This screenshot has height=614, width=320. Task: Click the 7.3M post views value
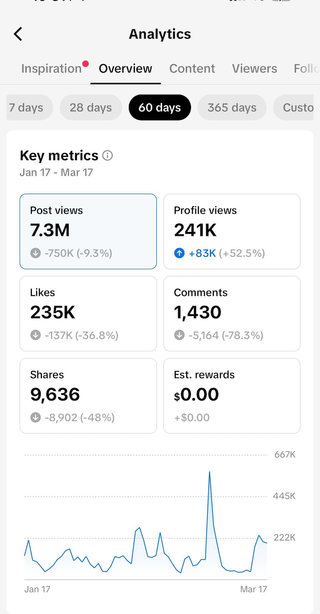tap(50, 230)
